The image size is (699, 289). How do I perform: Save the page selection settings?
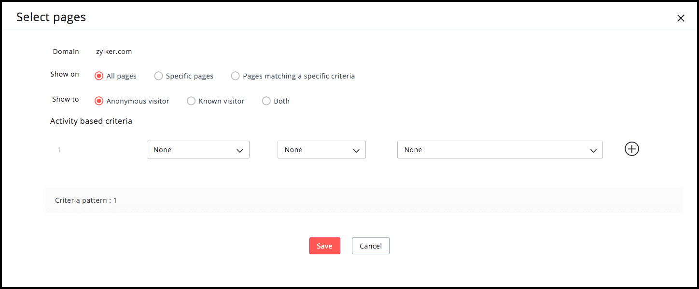(x=325, y=246)
